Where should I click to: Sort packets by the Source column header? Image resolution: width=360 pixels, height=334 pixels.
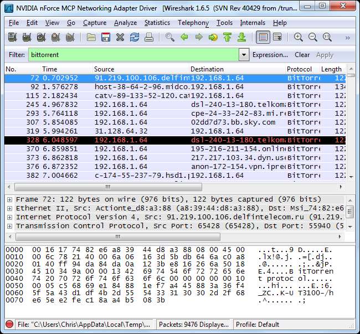click(x=141, y=69)
